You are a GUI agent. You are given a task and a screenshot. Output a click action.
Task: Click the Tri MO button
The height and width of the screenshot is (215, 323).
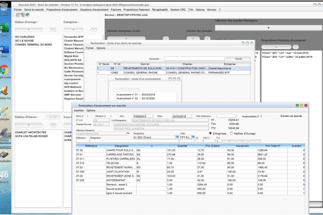[53, 117]
